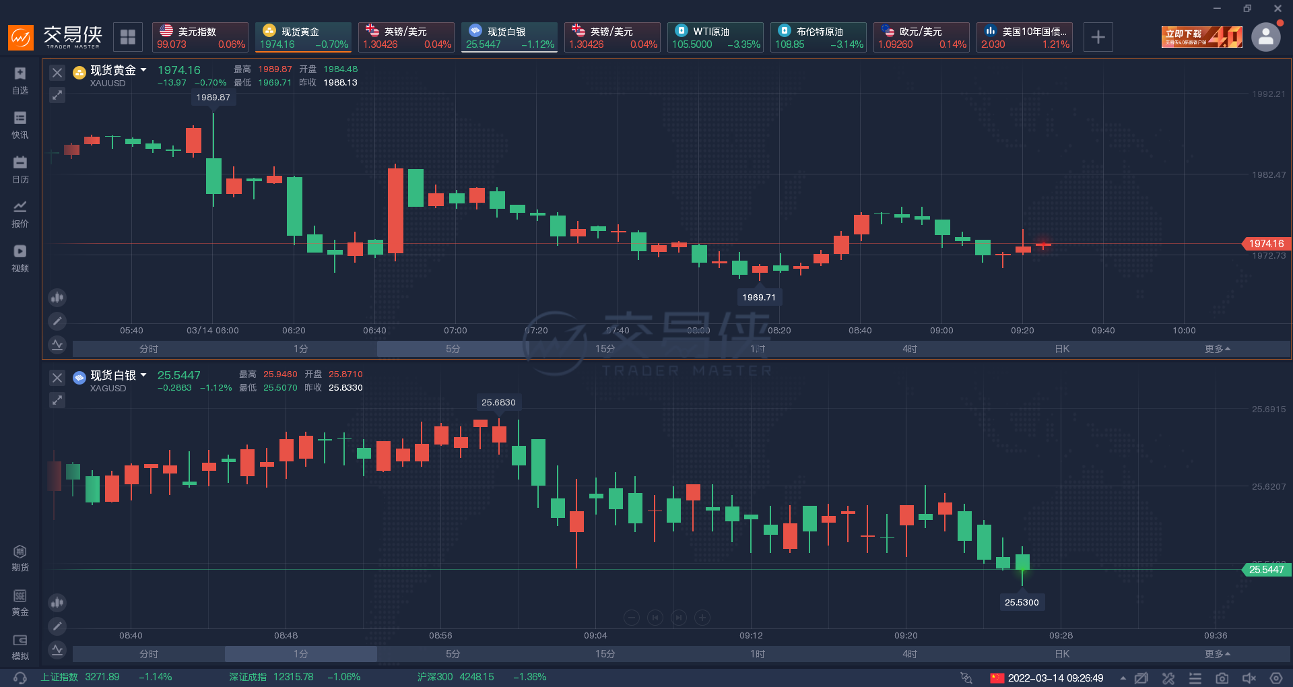This screenshot has height=687, width=1293.
Task: Open the 报价 quotes sidebar icon
Action: (20, 214)
